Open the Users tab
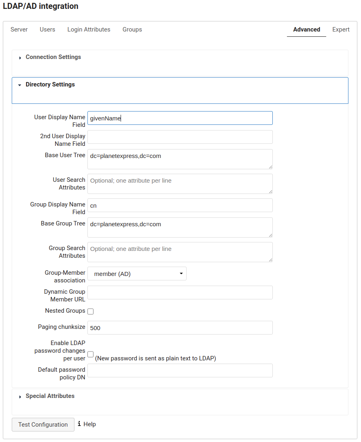Screen dimensions: 361x442 tap(47, 29)
